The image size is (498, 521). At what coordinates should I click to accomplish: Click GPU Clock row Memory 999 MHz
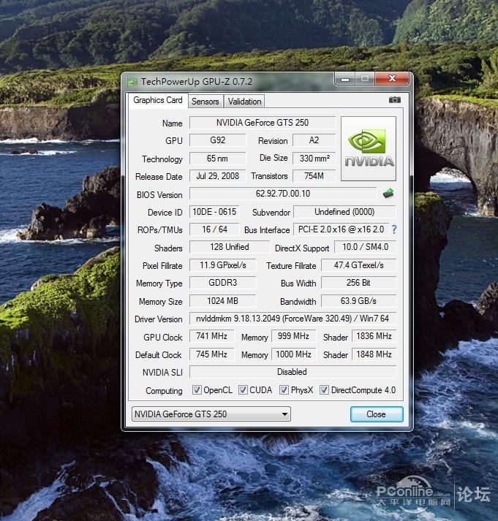tap(293, 336)
